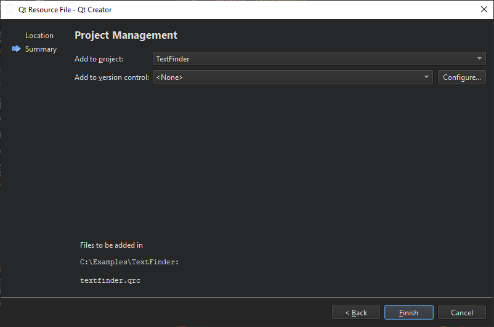Click the textfinder.qrc file name
The height and width of the screenshot is (327, 494).
(x=111, y=280)
